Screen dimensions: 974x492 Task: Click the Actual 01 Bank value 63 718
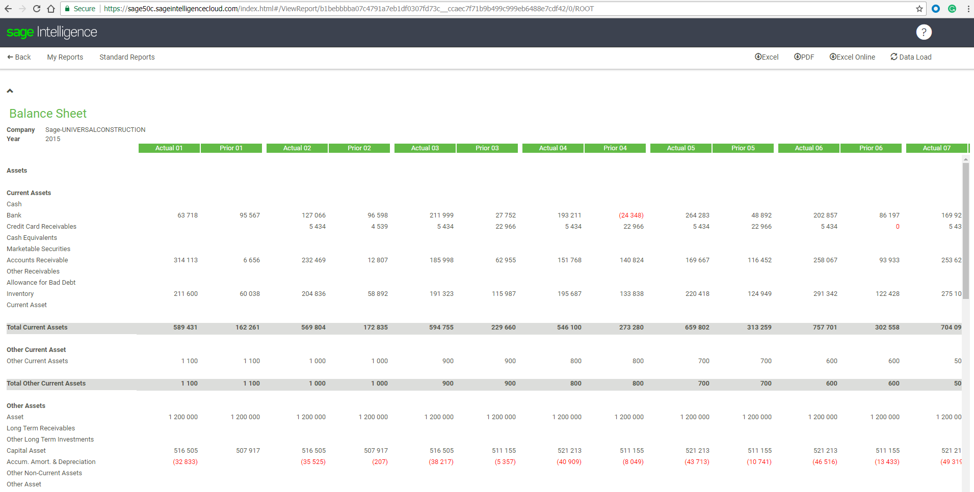coord(188,215)
